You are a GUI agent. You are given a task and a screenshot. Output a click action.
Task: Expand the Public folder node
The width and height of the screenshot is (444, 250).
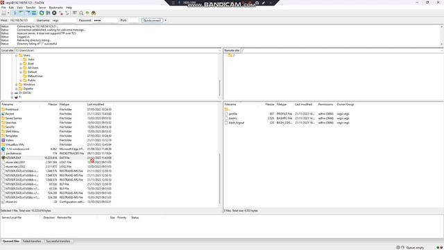click(21, 81)
